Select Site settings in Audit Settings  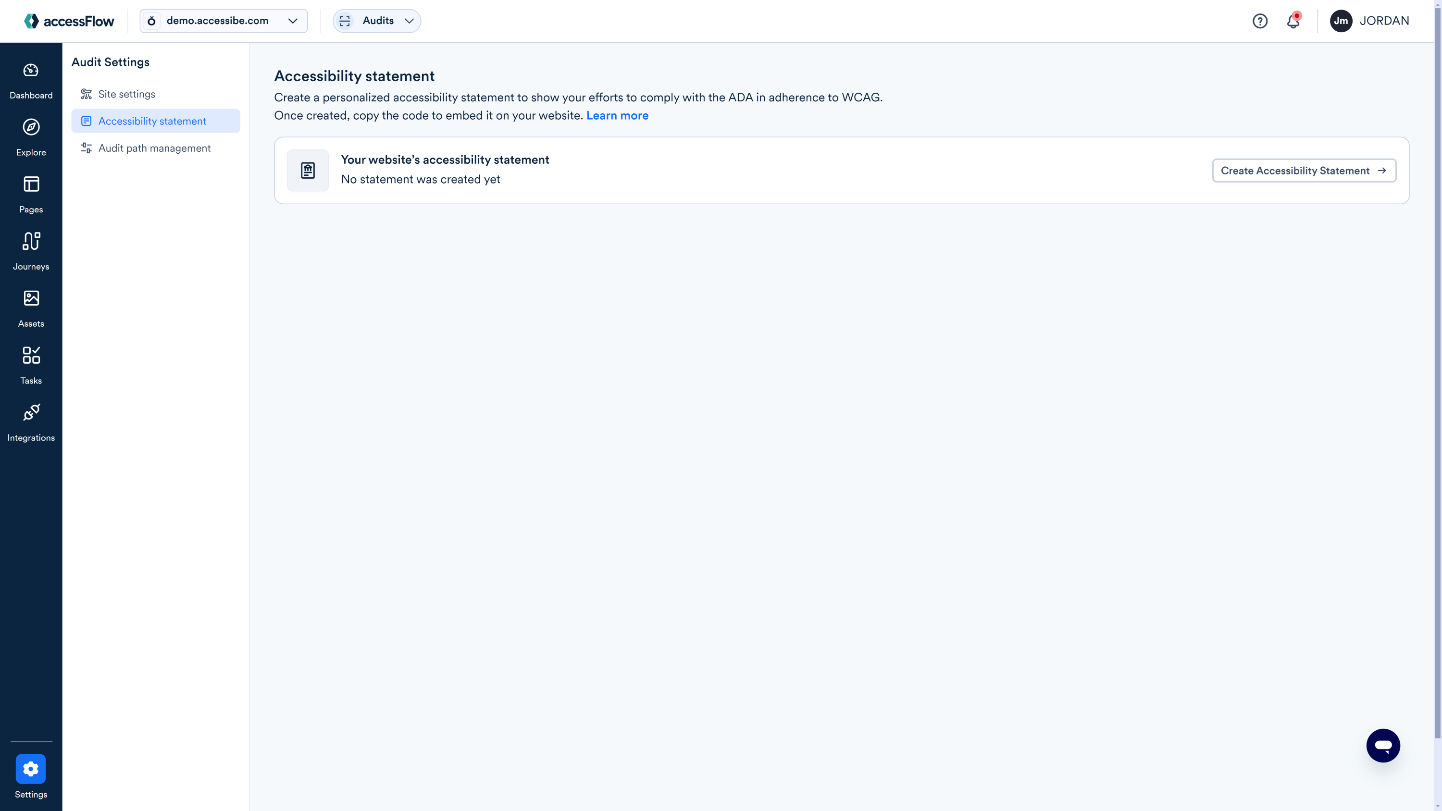(126, 94)
